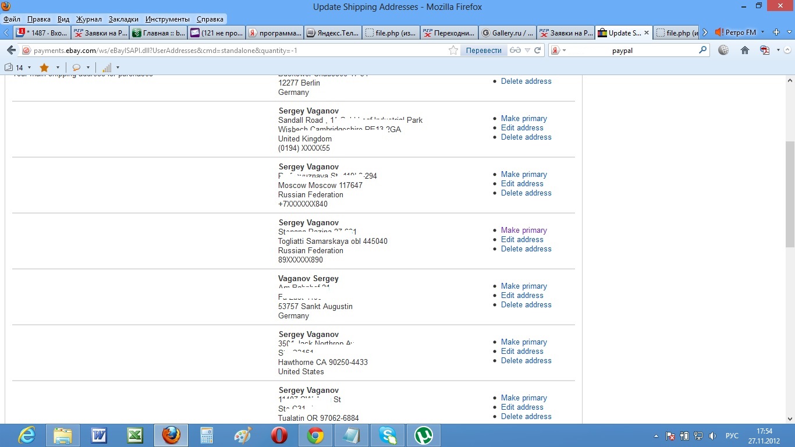Expand the orange star bookmarks dropdown
The image size is (795, 447).
click(58, 68)
